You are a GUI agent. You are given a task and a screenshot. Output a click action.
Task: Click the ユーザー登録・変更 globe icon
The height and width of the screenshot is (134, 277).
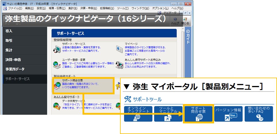click(x=57, y=65)
